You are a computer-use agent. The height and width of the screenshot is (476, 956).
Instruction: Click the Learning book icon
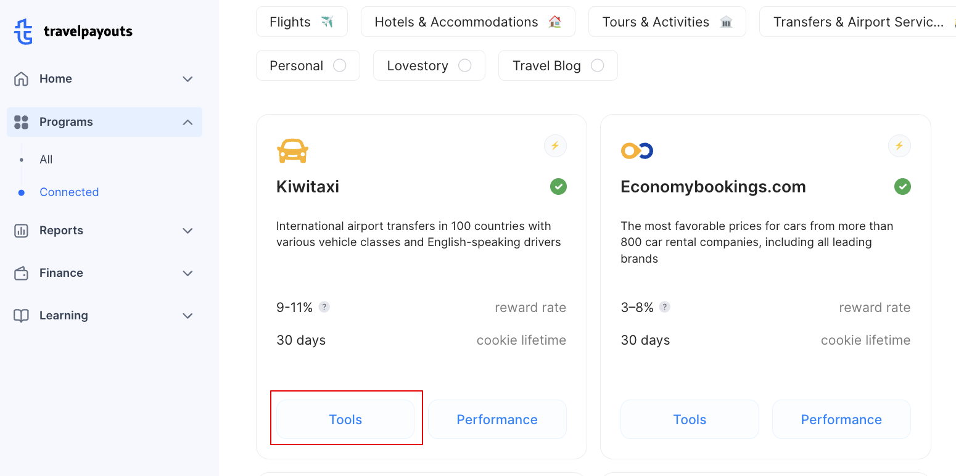coord(21,315)
